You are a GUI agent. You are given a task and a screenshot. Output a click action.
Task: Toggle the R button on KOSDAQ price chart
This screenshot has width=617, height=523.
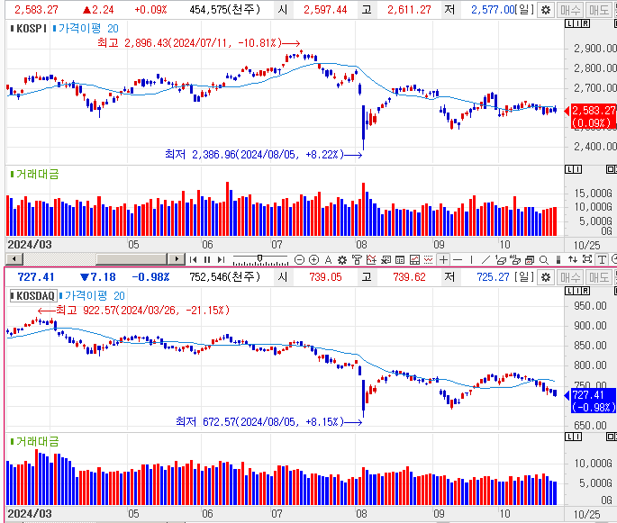pos(585,291)
